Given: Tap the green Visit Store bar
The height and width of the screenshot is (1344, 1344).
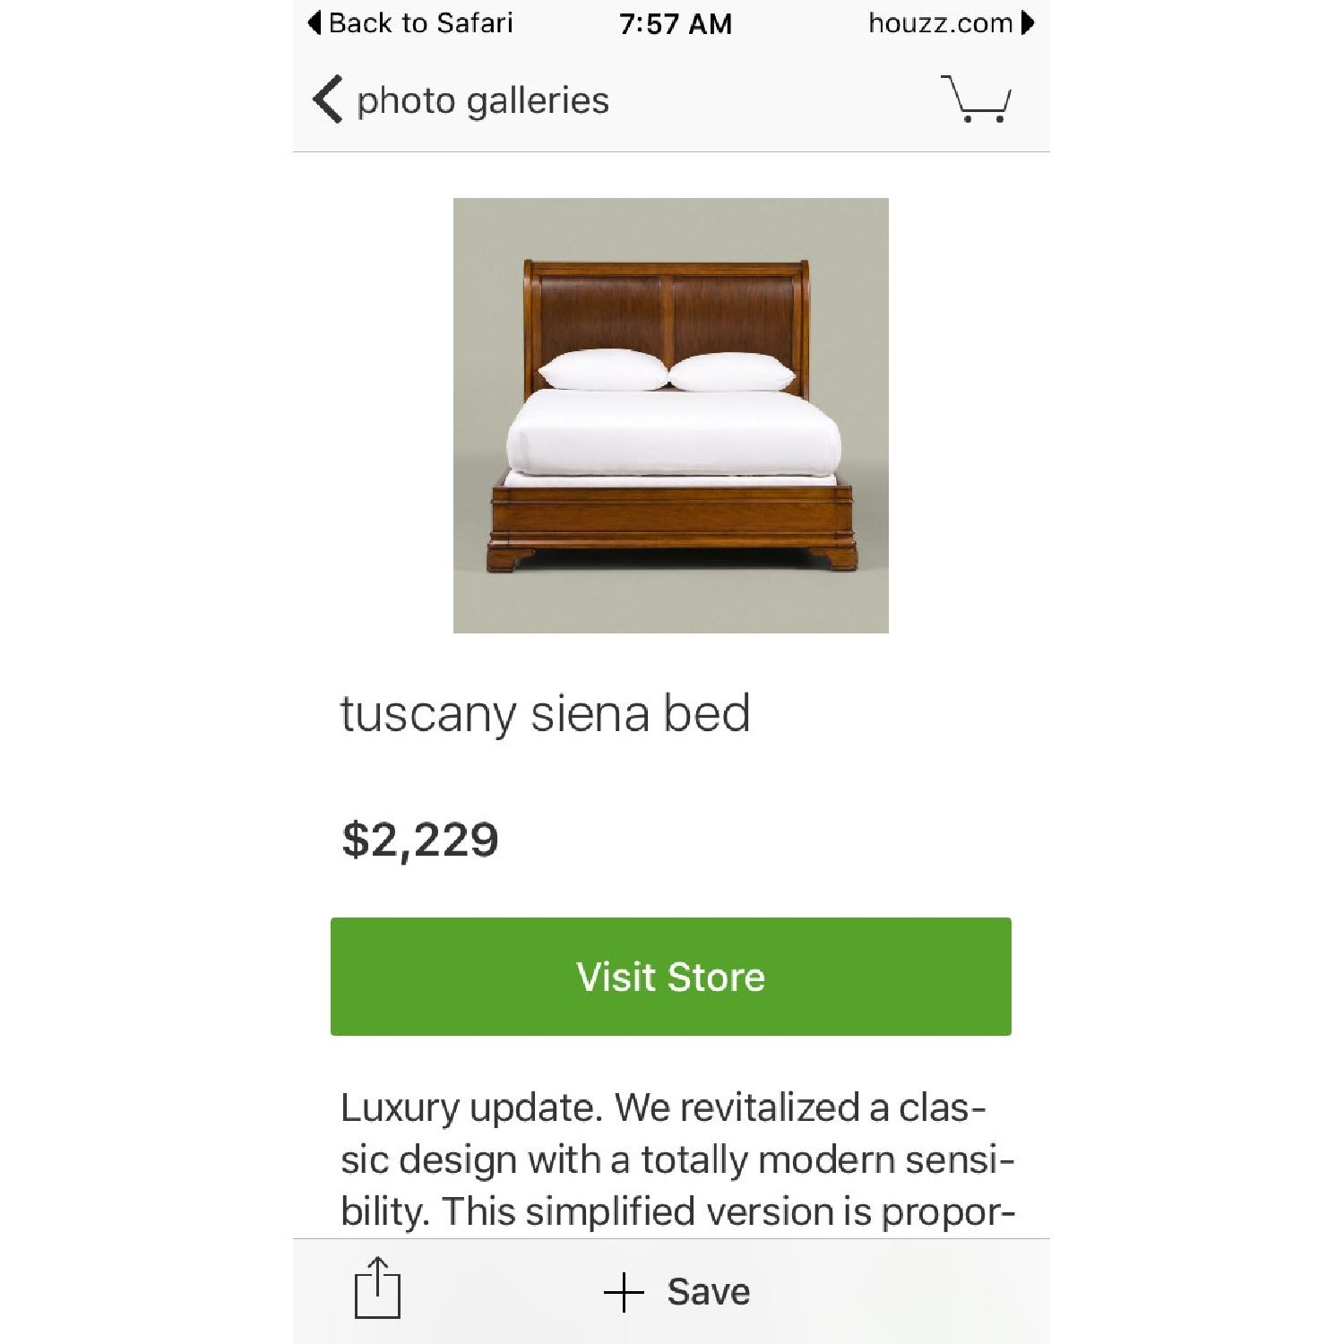Looking at the screenshot, I should click(672, 975).
